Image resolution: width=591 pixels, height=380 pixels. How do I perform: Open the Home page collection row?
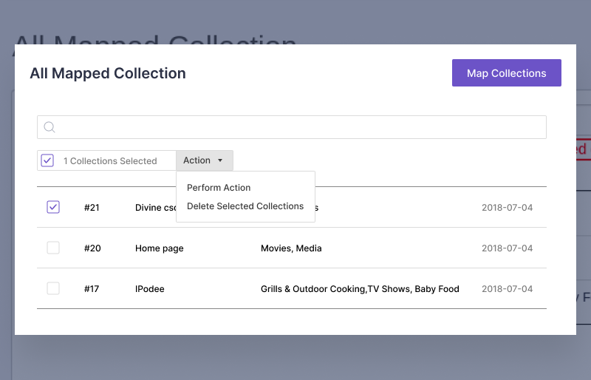(160, 248)
